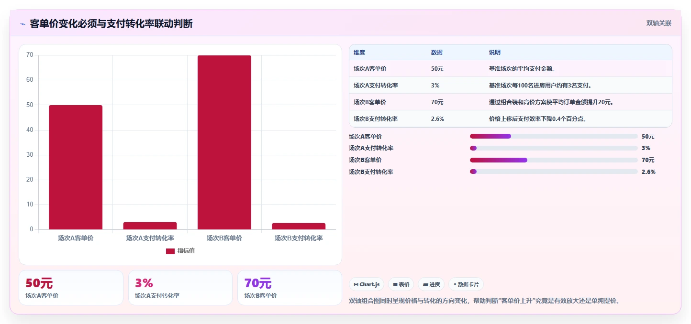Viewport: 691px width, 324px height.
Task: Click the 场次A支付转化率 progress bar
Action: (554, 148)
